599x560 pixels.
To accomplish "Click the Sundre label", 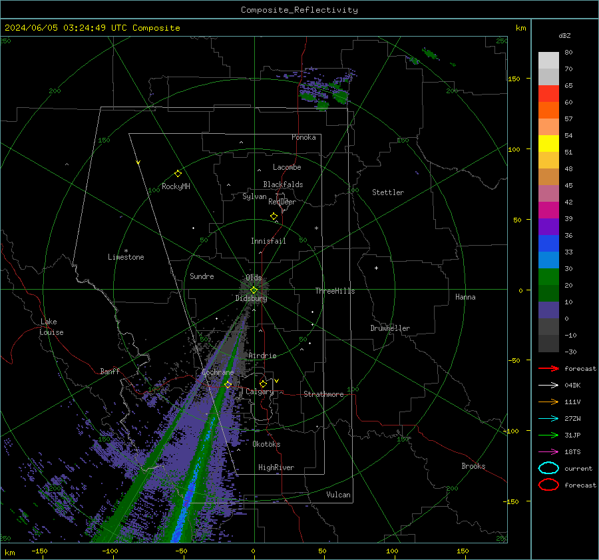I will pyautogui.click(x=202, y=276).
